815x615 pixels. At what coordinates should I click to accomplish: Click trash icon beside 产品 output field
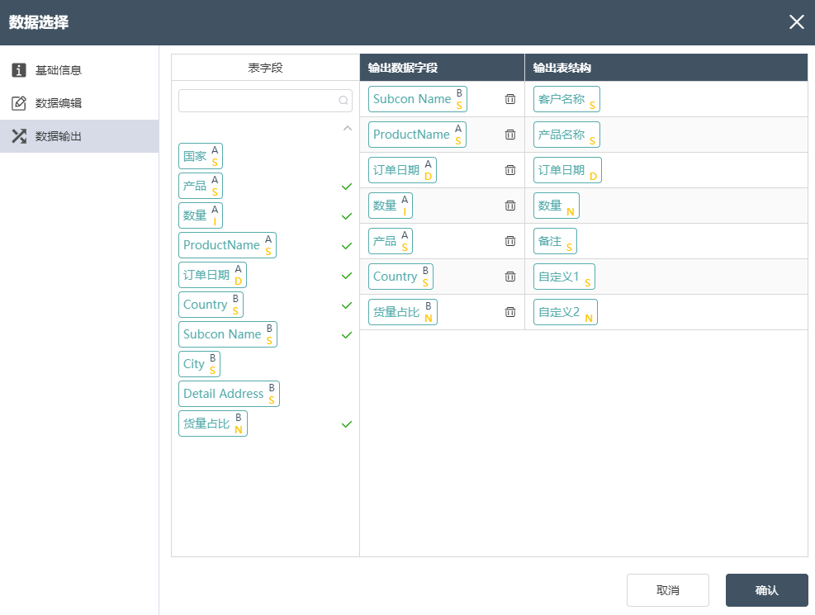pyautogui.click(x=510, y=241)
